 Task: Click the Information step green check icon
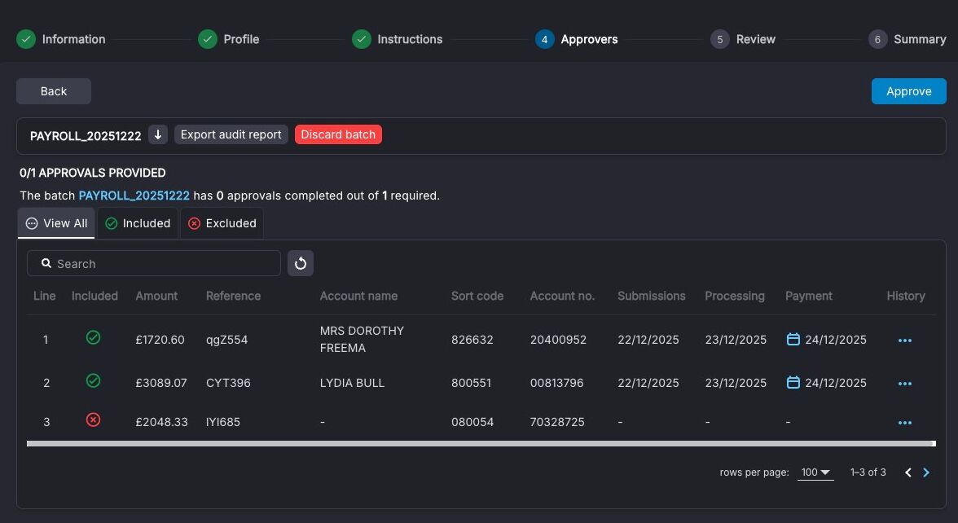pos(26,39)
